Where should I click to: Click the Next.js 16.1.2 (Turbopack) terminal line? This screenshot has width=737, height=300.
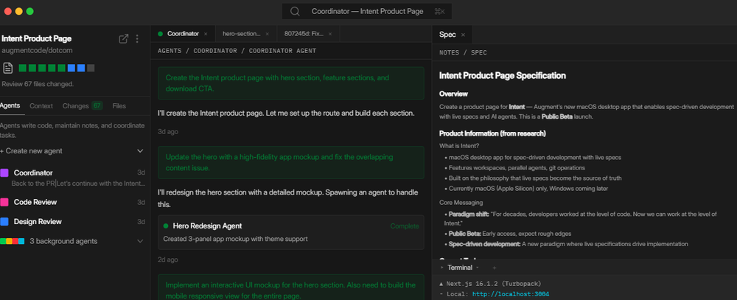click(x=490, y=284)
